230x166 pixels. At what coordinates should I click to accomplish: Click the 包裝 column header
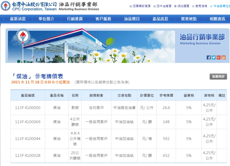[x=75, y=96]
